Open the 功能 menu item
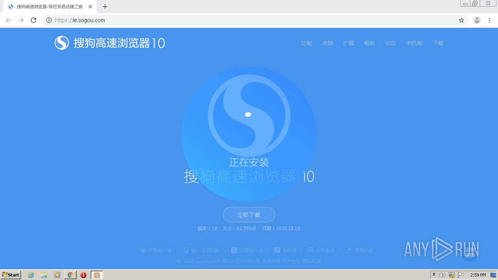This screenshot has width=498, height=280. coord(307,43)
